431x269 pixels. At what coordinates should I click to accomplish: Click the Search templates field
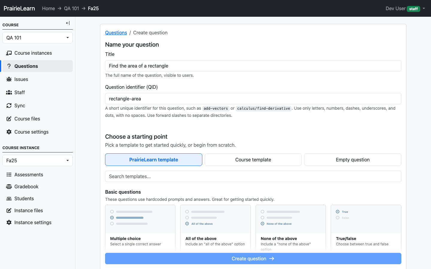click(253, 176)
